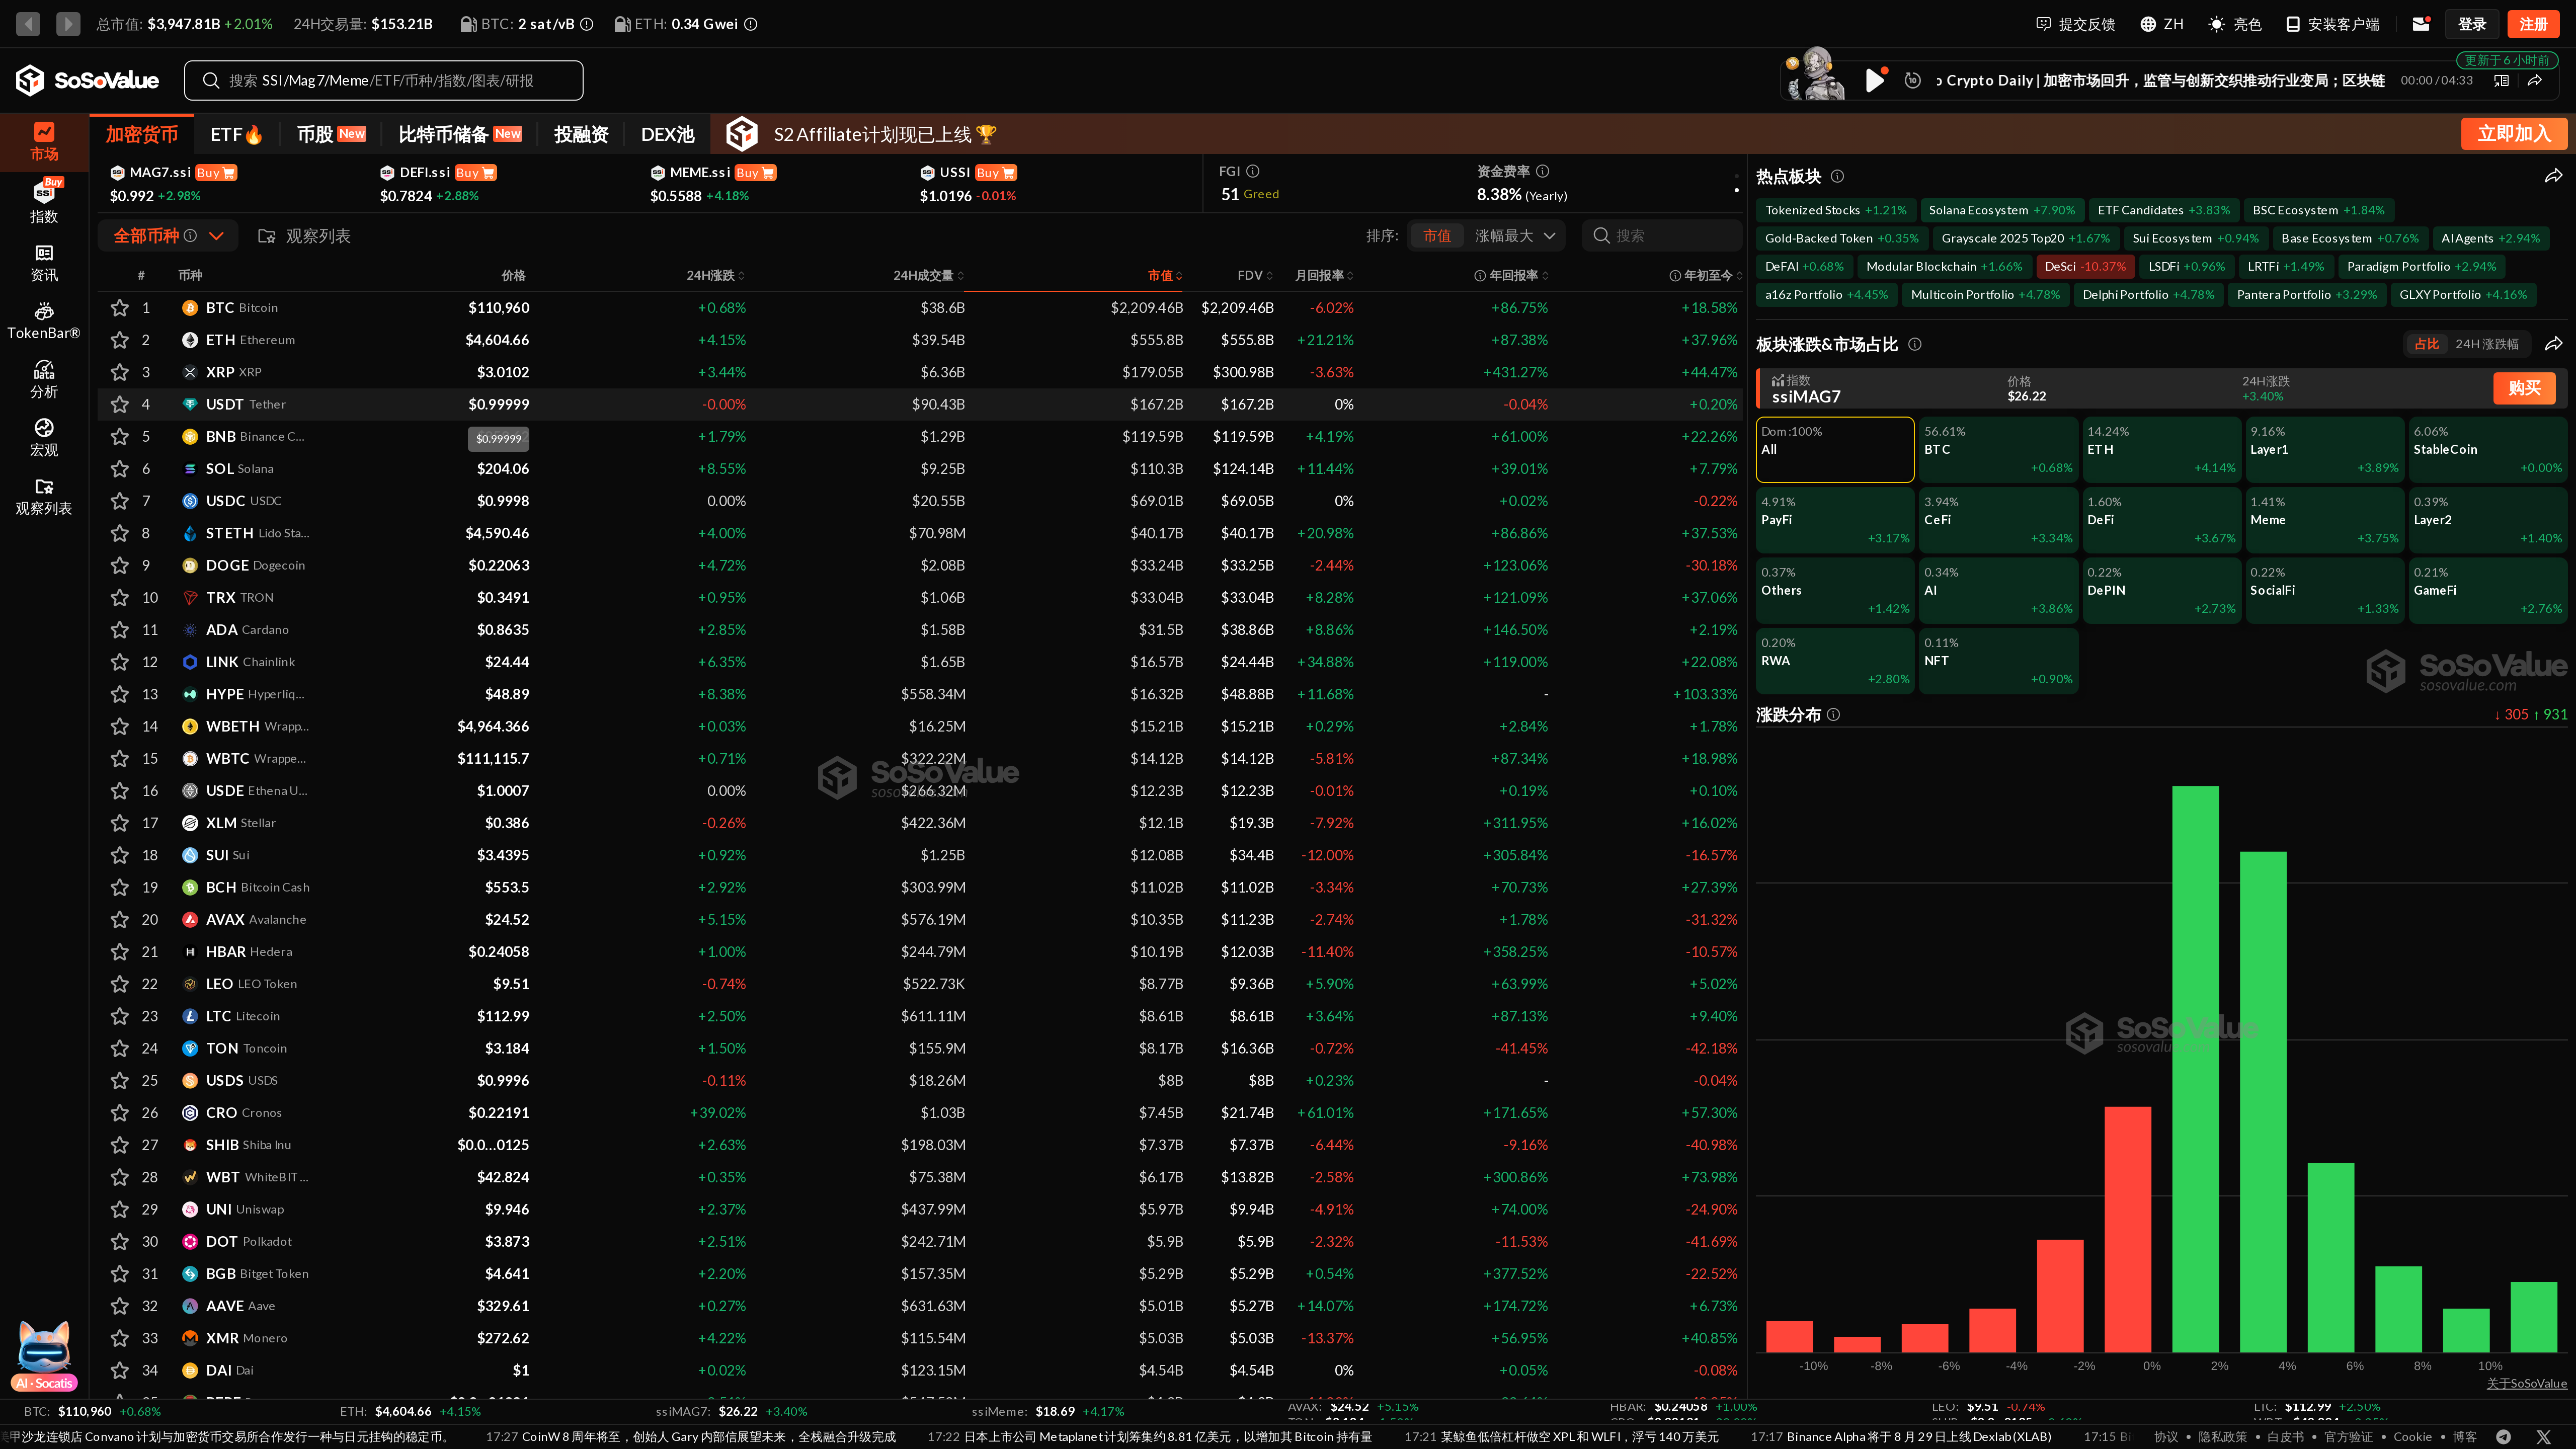
Task: Open the 市场 sidebar icon
Action: [x=44, y=141]
